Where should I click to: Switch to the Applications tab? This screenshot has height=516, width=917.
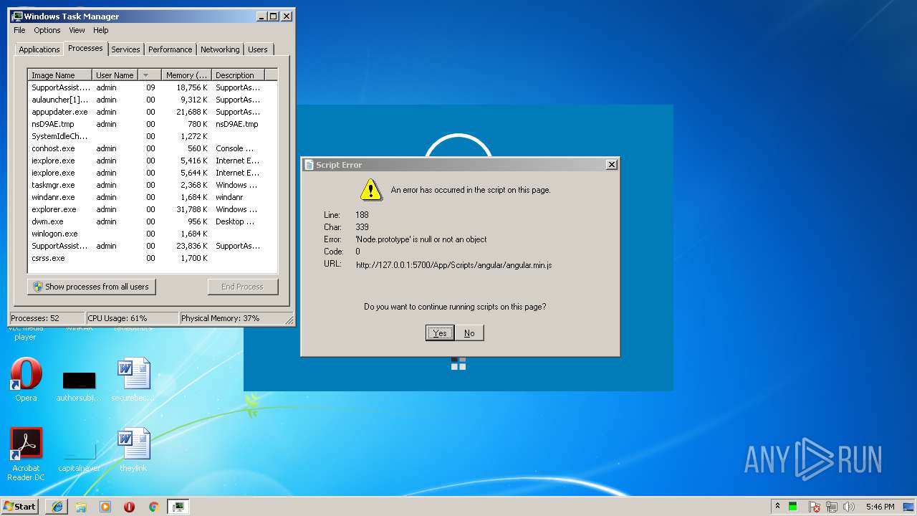coord(39,49)
